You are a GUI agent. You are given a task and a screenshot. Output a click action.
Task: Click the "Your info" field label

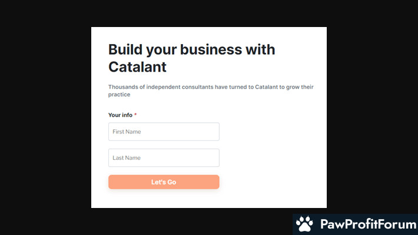pyautogui.click(x=120, y=115)
